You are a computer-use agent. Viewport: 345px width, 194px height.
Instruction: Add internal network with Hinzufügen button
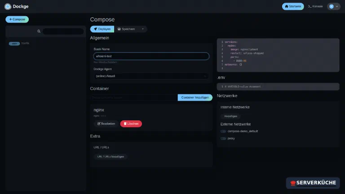(x=230, y=116)
